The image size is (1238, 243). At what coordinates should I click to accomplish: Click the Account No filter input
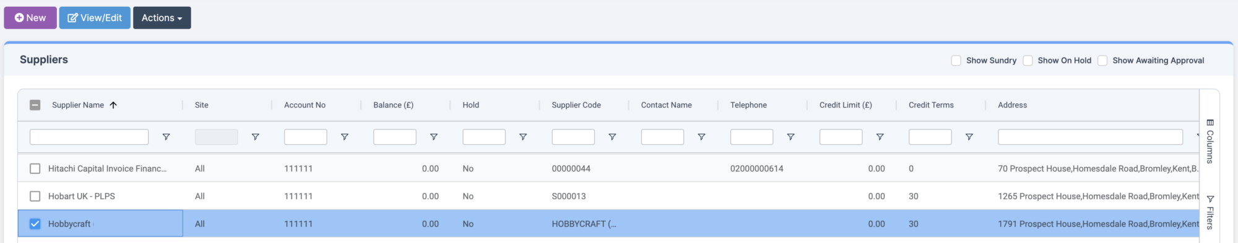point(306,137)
